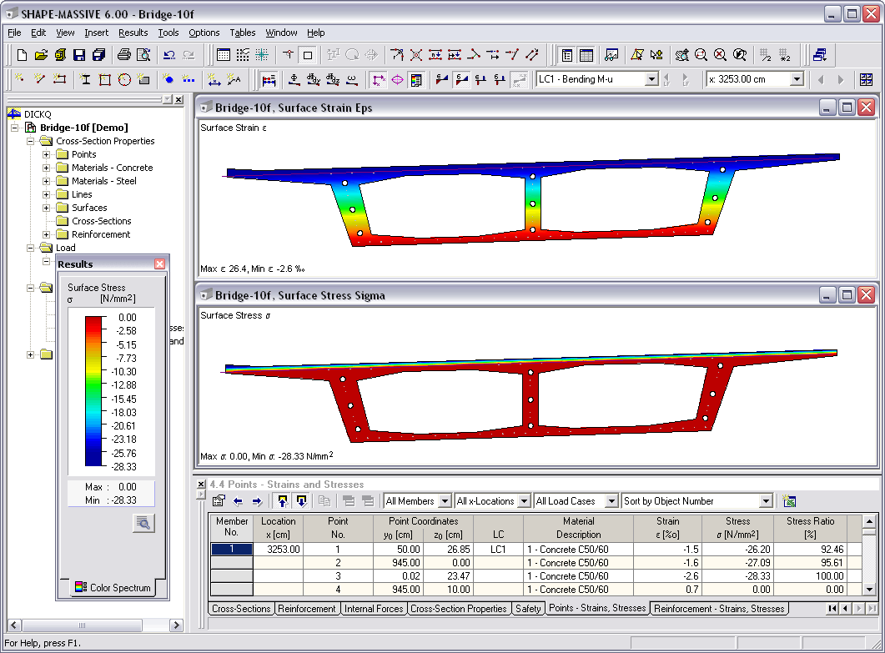Switch to the Safety tab
This screenshot has height=653, width=885.
pos(528,609)
